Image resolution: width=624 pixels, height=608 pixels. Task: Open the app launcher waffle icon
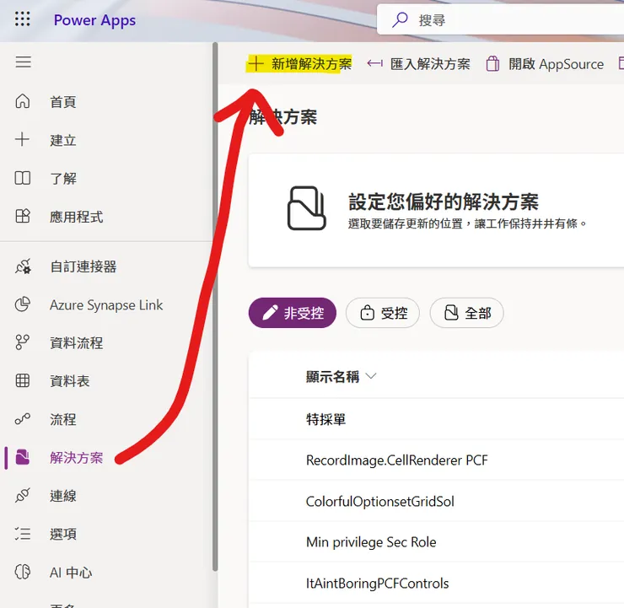tap(22, 19)
